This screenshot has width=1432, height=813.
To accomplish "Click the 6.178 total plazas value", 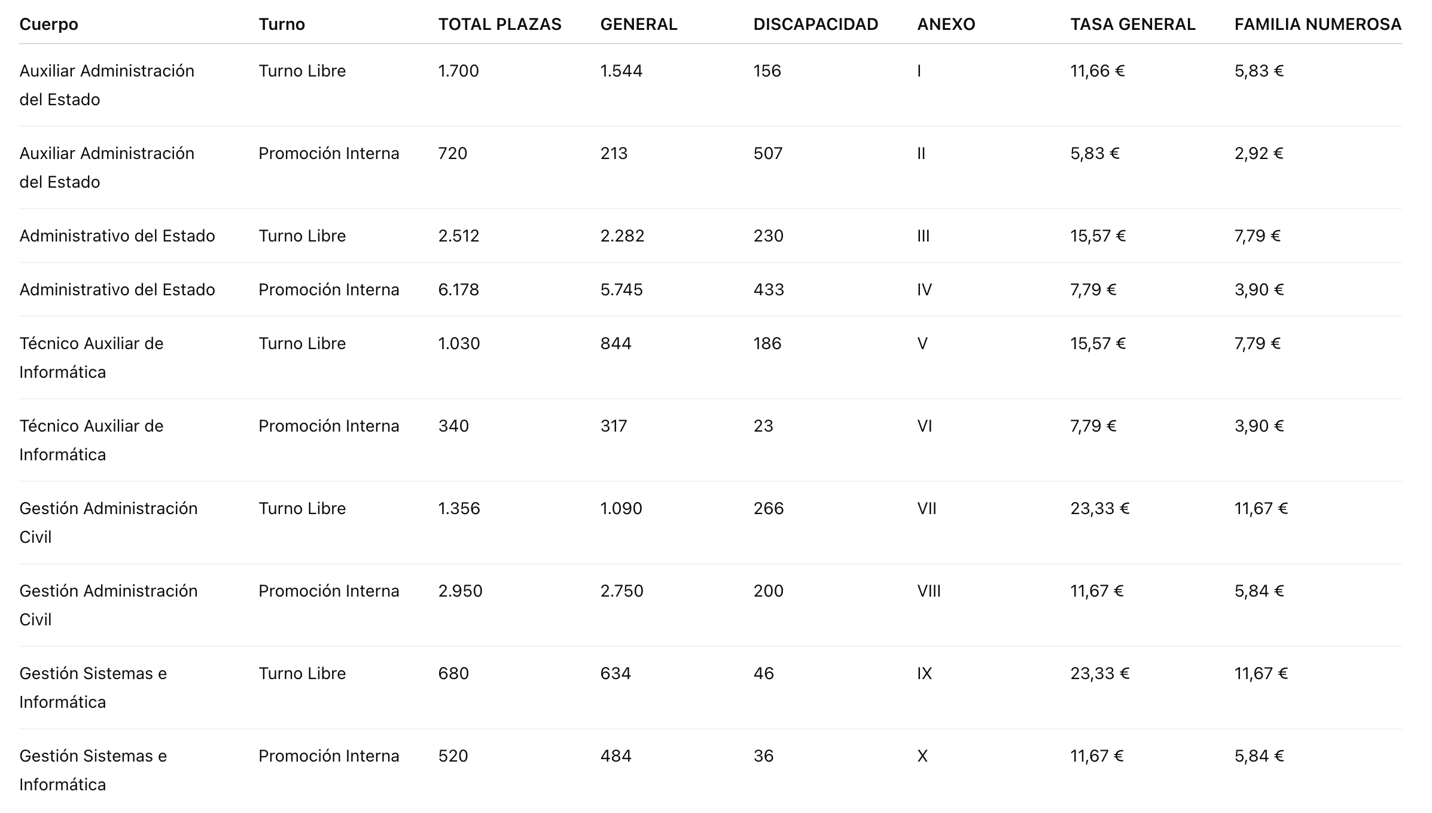I will coord(458,290).
